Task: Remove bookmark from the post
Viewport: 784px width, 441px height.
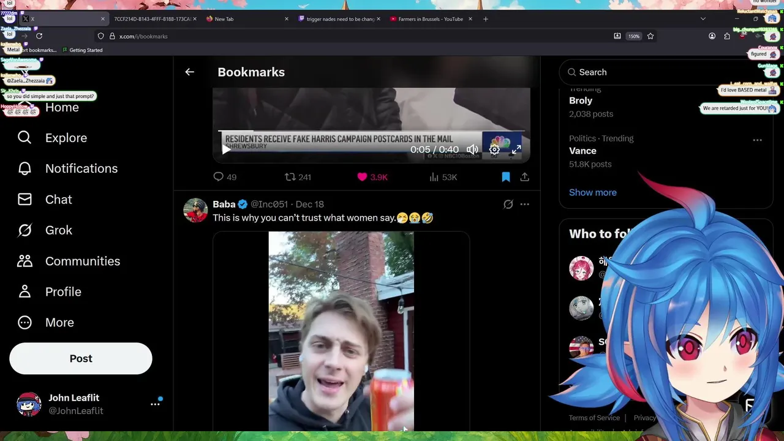Action: (506, 177)
